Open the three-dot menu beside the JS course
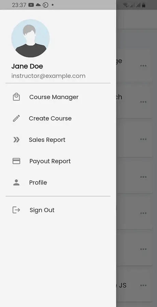The image size is (157, 307). click(143, 286)
